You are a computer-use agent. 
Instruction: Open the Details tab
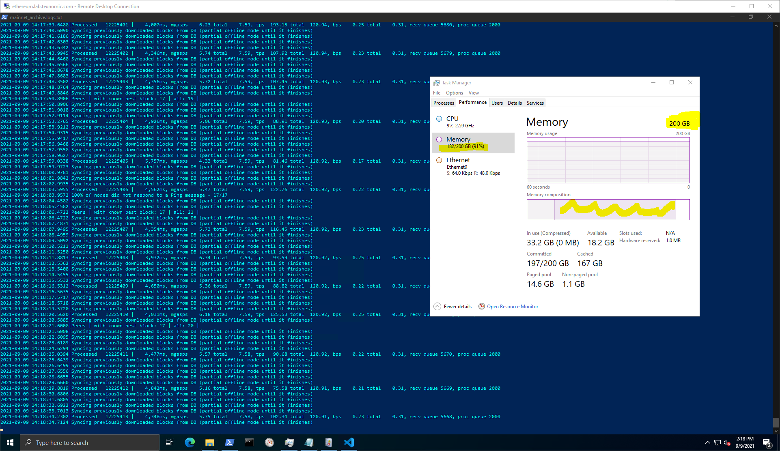pos(515,103)
